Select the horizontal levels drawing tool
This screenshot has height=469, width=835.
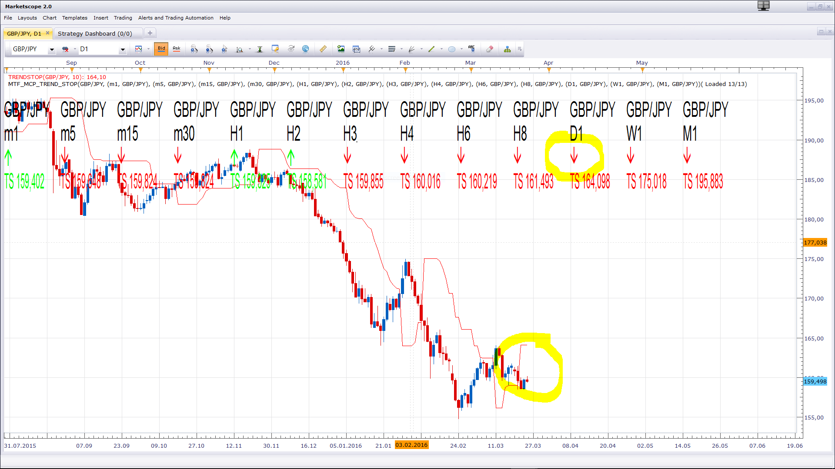click(392, 49)
